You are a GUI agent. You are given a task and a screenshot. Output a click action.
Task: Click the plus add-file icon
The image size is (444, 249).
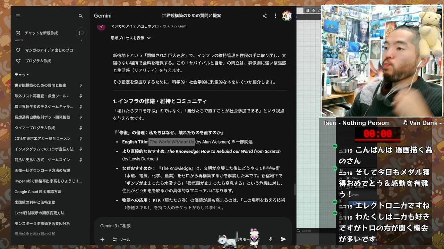pos(102,239)
